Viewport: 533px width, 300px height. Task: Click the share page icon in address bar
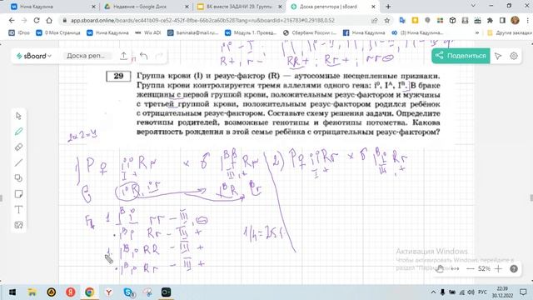[x=374, y=20]
